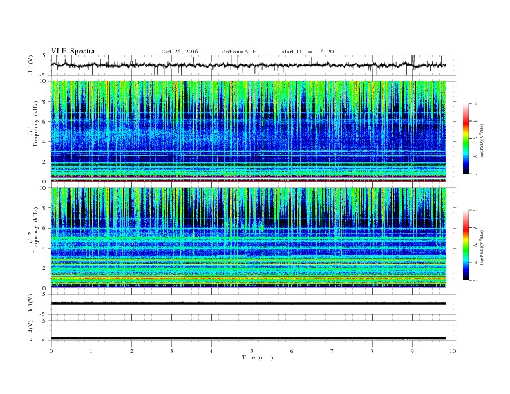Click the "ch.1(V)" axis label
Viewport: 510px width, 394px height.
tap(31, 65)
